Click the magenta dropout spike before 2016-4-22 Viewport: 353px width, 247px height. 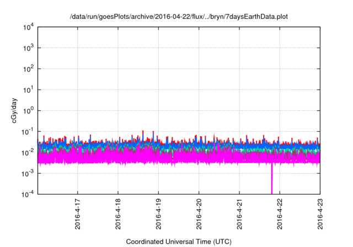pos(272,179)
